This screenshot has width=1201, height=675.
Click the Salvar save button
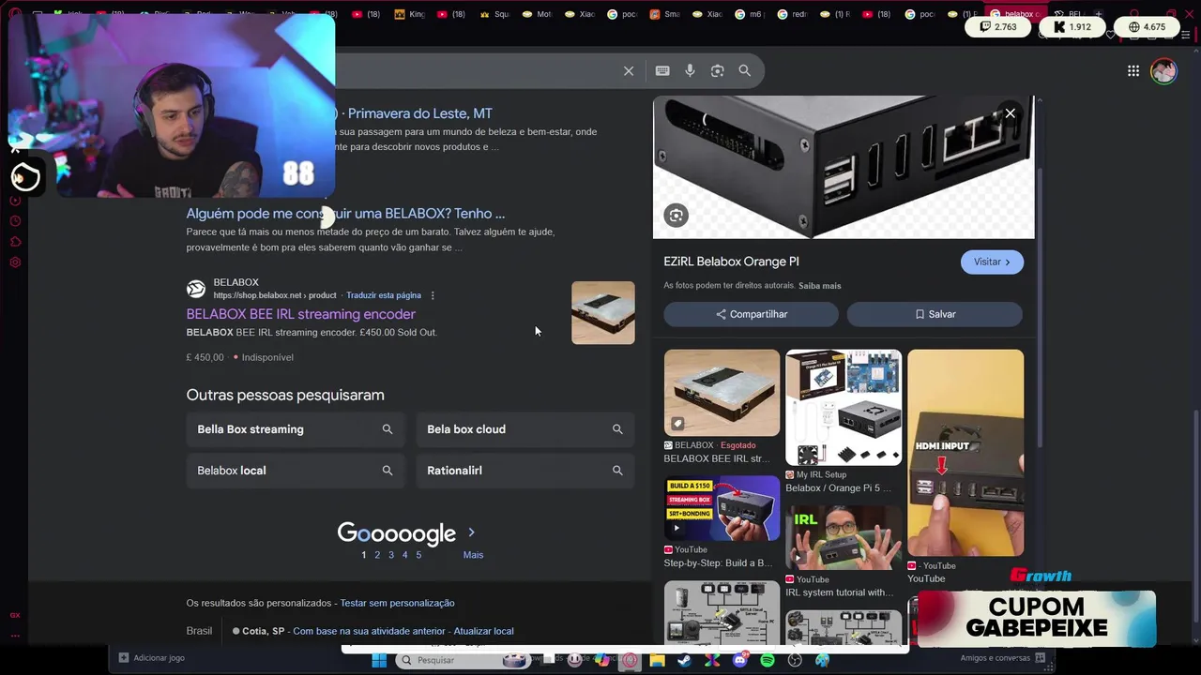(x=935, y=314)
